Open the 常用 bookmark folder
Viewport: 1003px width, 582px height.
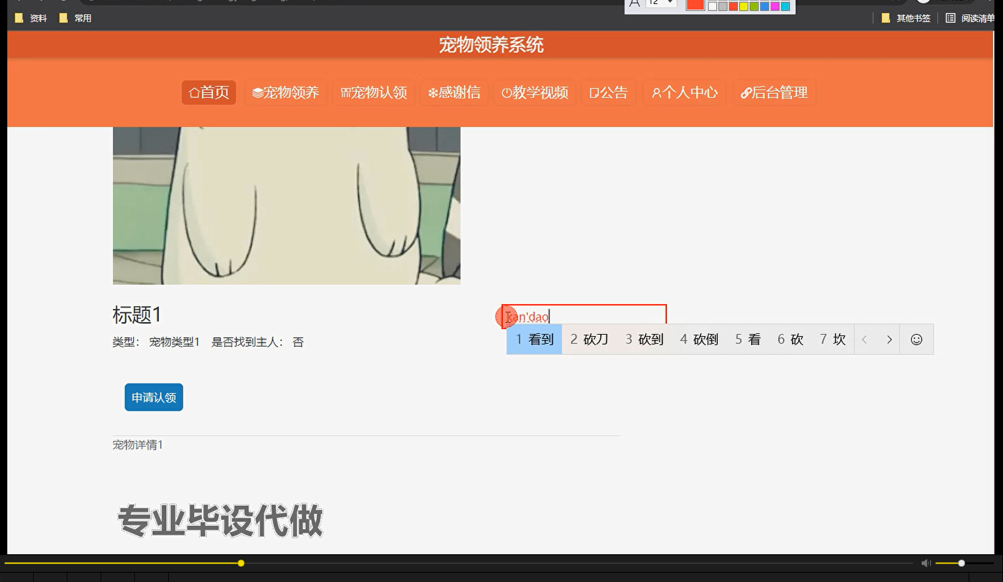[x=75, y=18]
